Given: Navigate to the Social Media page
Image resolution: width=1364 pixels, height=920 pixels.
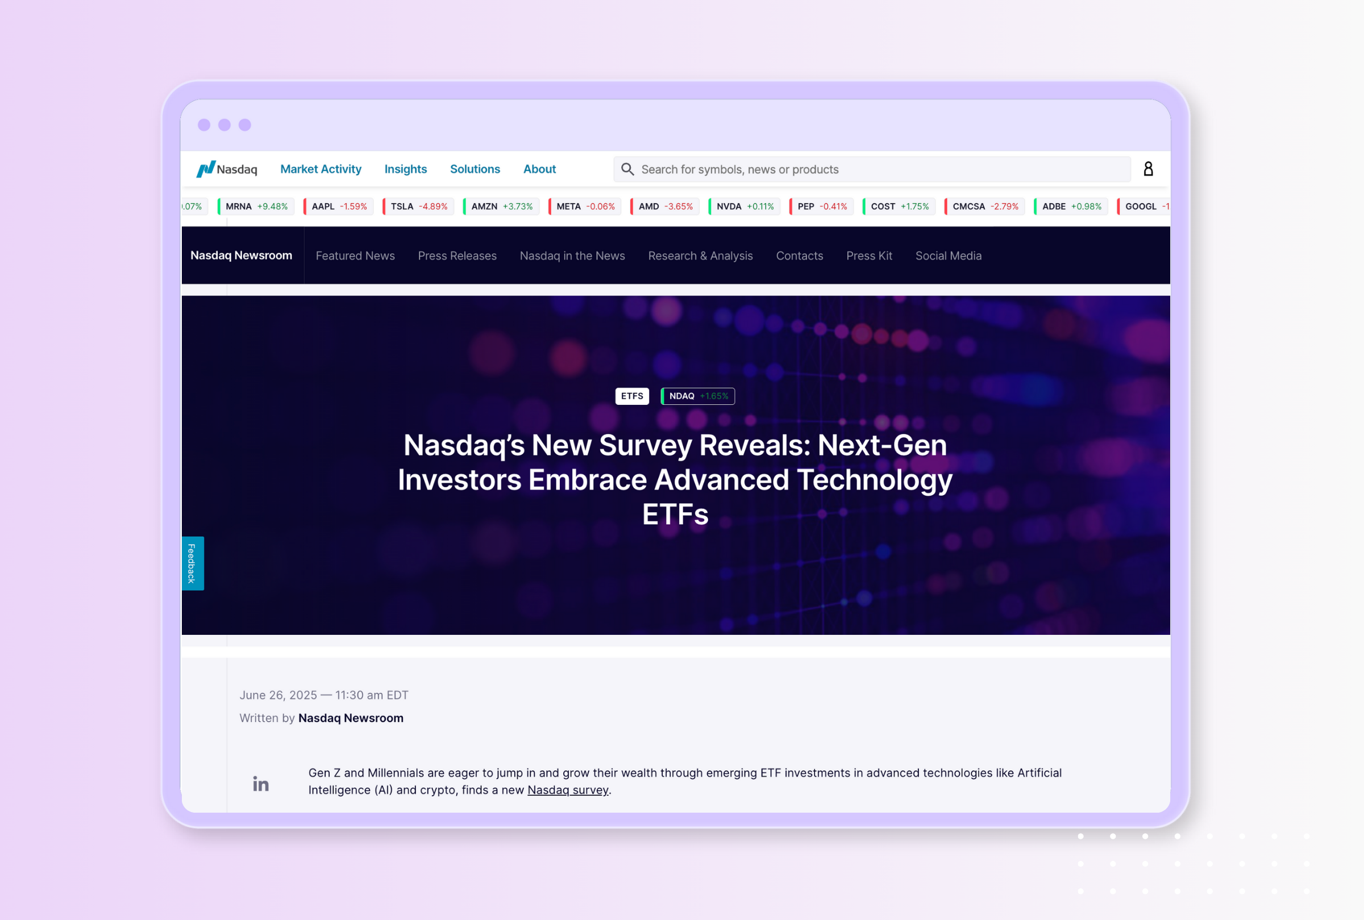Looking at the screenshot, I should [949, 255].
